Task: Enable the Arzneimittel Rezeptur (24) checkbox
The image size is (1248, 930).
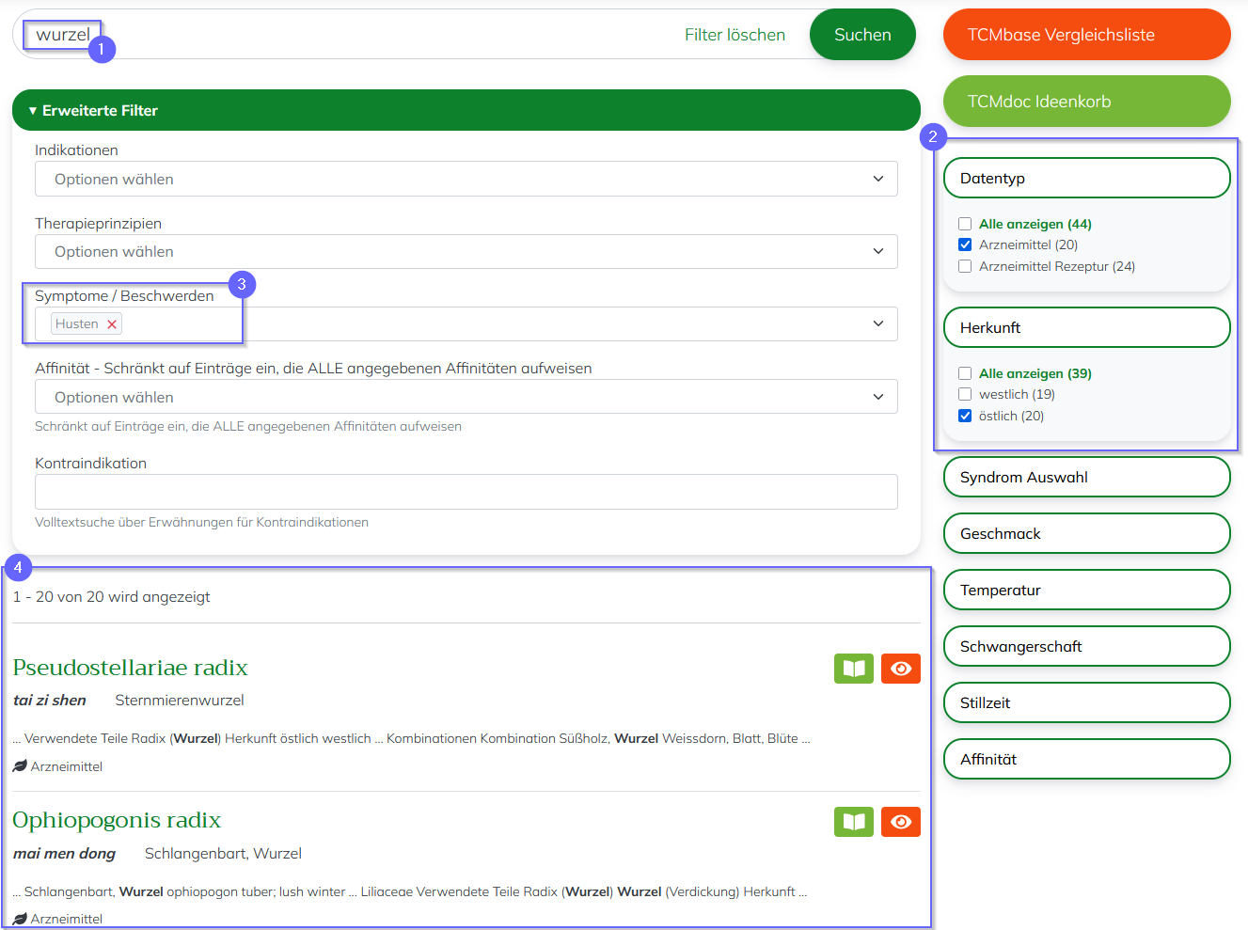Action: 965,266
